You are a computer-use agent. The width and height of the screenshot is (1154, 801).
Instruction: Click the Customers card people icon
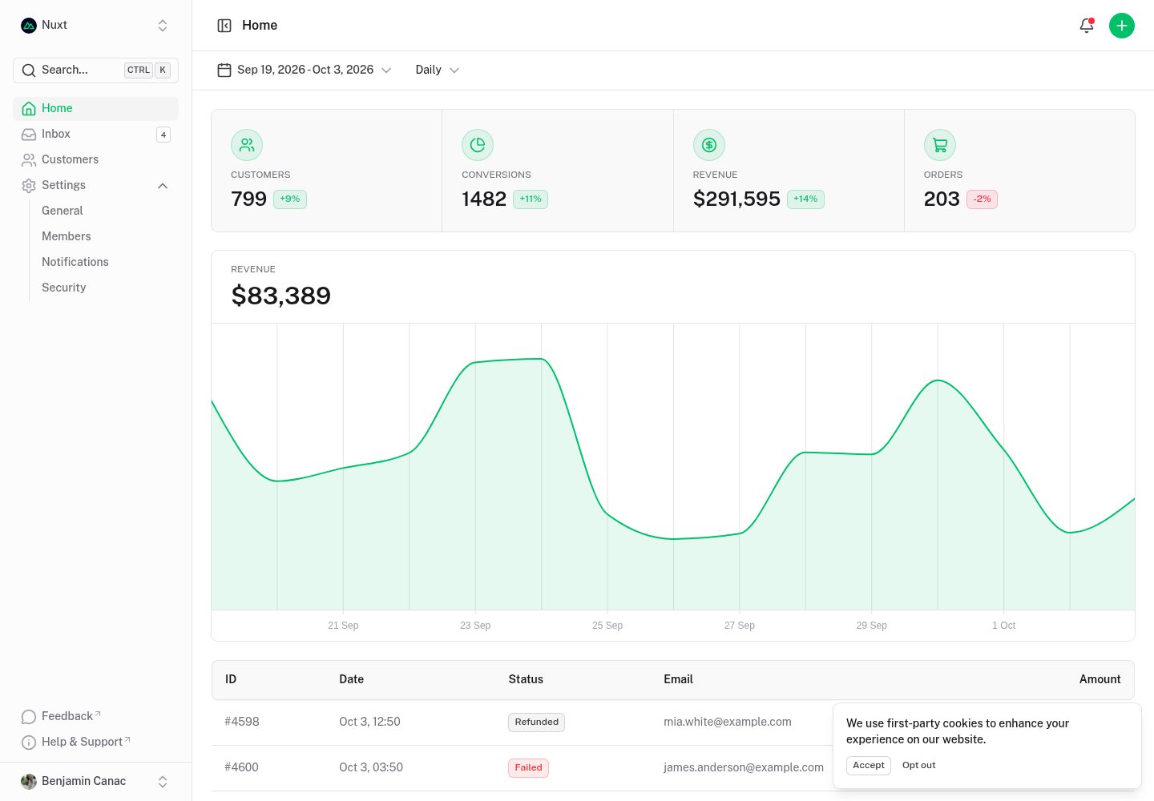[247, 145]
